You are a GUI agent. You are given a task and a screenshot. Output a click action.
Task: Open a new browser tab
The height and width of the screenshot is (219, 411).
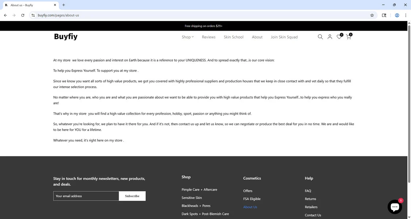[64, 5]
